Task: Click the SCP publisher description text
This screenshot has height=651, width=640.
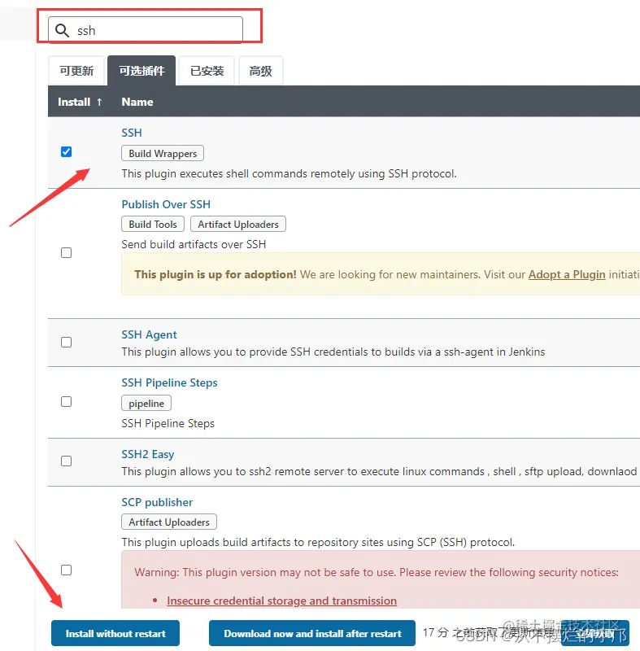Action: [x=318, y=542]
